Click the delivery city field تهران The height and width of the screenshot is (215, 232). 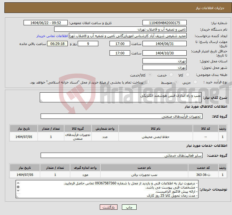tap(165, 68)
